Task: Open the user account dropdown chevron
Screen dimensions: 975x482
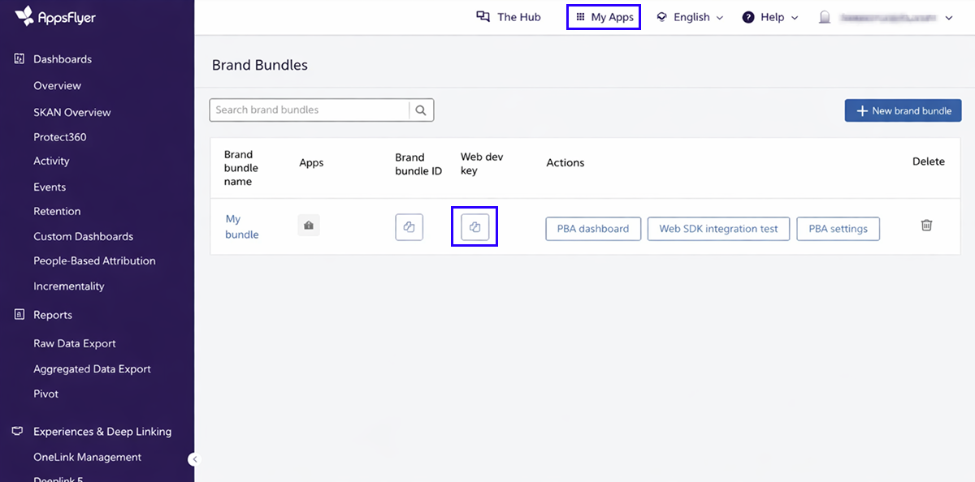Action: 949,18
